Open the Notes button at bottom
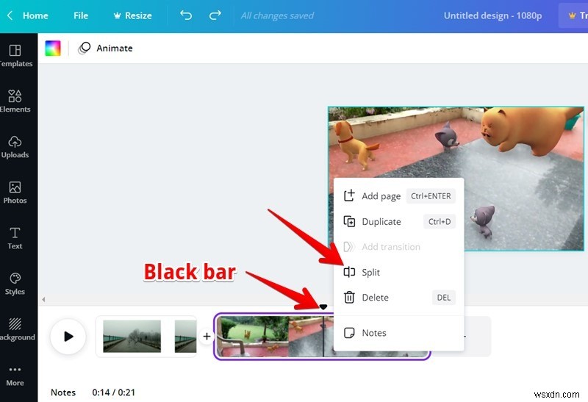Image resolution: width=588 pixels, height=402 pixels. pos(63,392)
